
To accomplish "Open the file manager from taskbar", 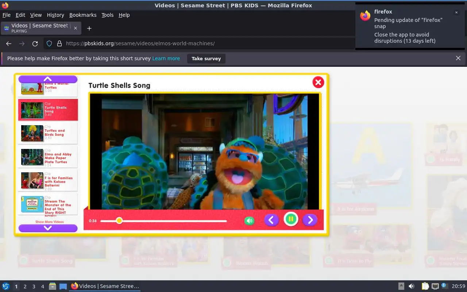I will click(x=53, y=286).
